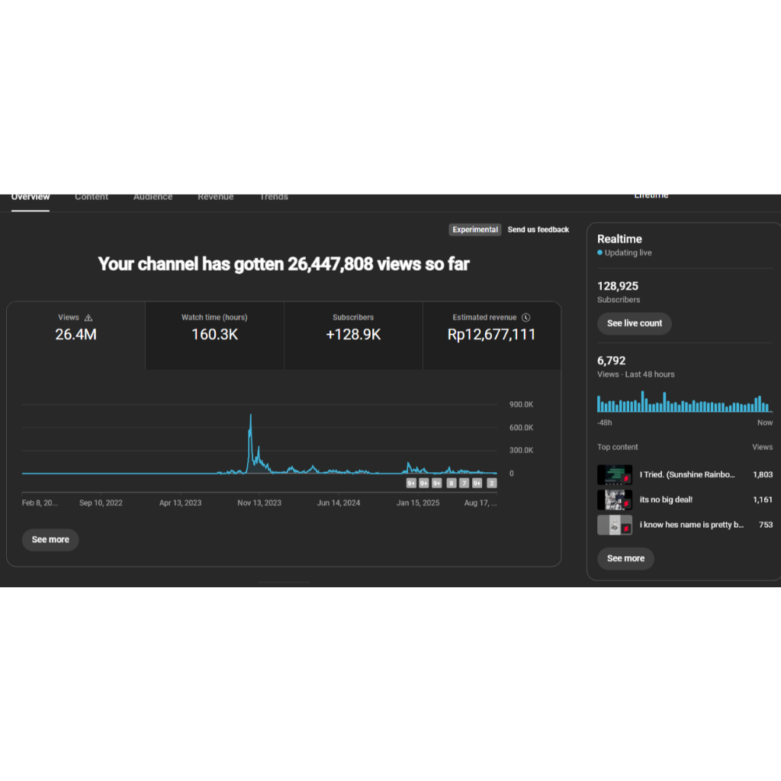Open the Lifetime date range dropdown
Screen dimensions: 781x781
point(651,195)
